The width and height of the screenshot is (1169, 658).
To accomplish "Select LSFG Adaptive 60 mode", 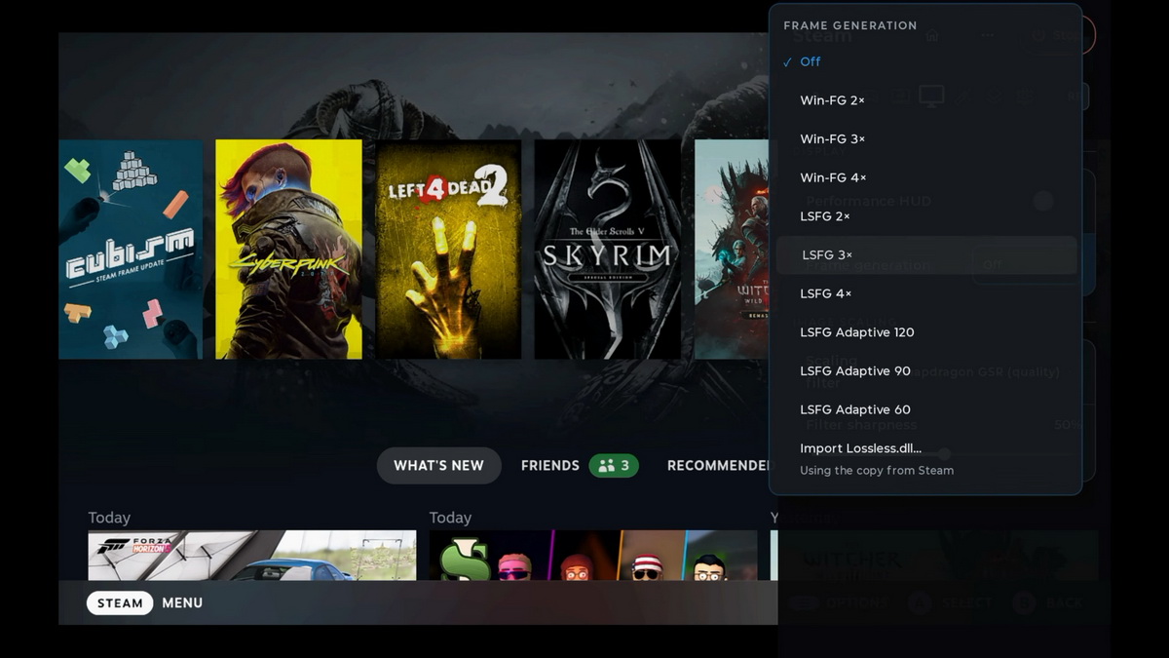I will click(925, 409).
